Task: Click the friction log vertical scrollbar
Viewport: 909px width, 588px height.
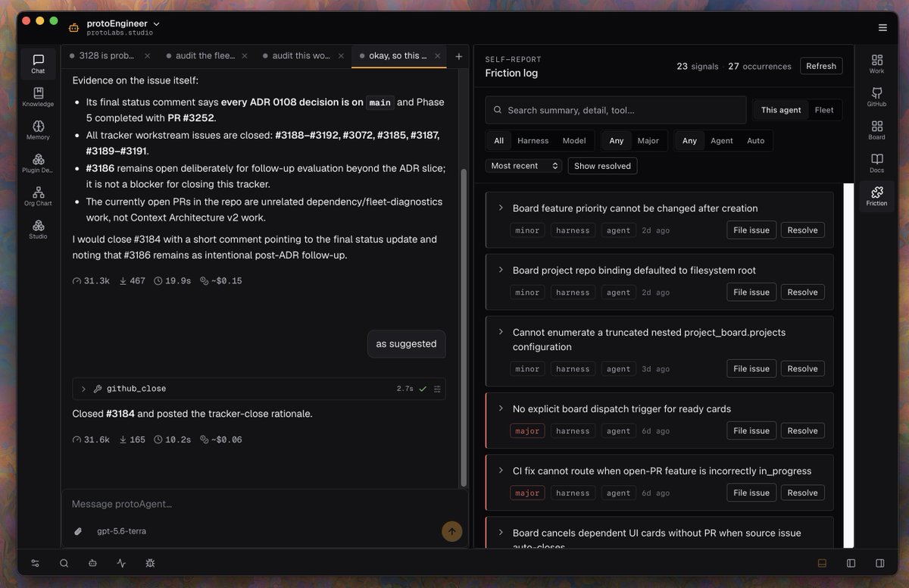Action: point(848,365)
